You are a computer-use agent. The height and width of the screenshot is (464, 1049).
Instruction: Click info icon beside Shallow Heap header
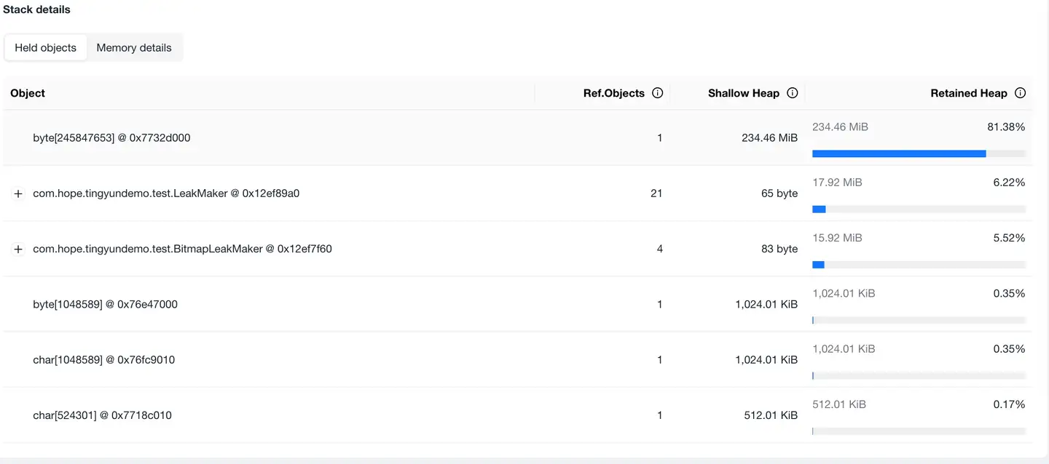[x=793, y=93]
